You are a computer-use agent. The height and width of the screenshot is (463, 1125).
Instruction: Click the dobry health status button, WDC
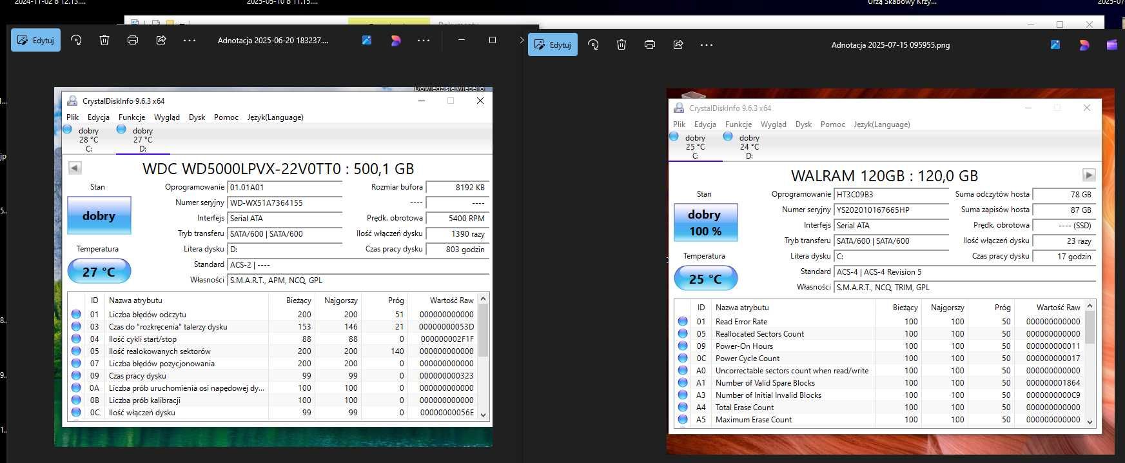coord(99,215)
